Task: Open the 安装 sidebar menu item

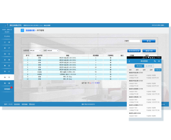Action: (x=7, y=60)
